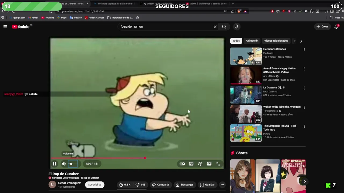This screenshot has height=193, width=344.
Task: Open Gmail bookmark
Action: click(x=33, y=18)
